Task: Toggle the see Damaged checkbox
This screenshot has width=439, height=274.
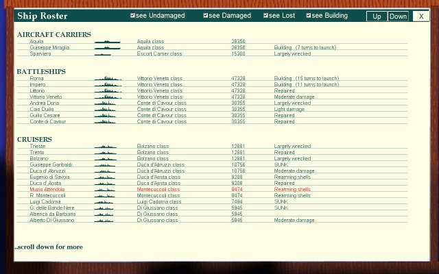Action: pyautogui.click(x=206, y=16)
